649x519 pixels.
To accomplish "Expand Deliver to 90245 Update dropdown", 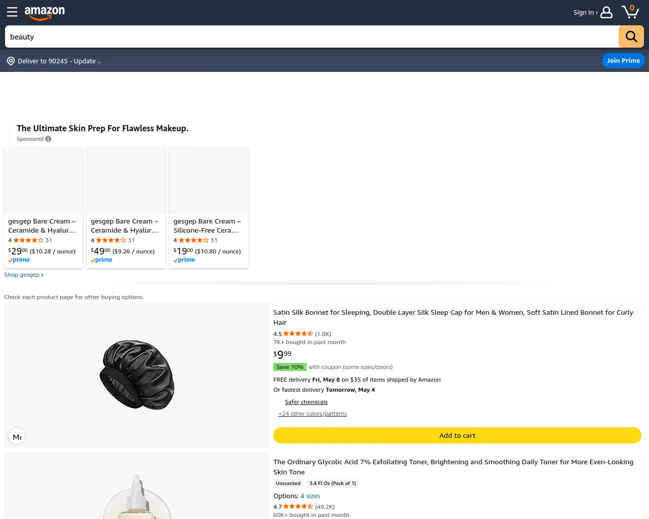I will point(59,61).
